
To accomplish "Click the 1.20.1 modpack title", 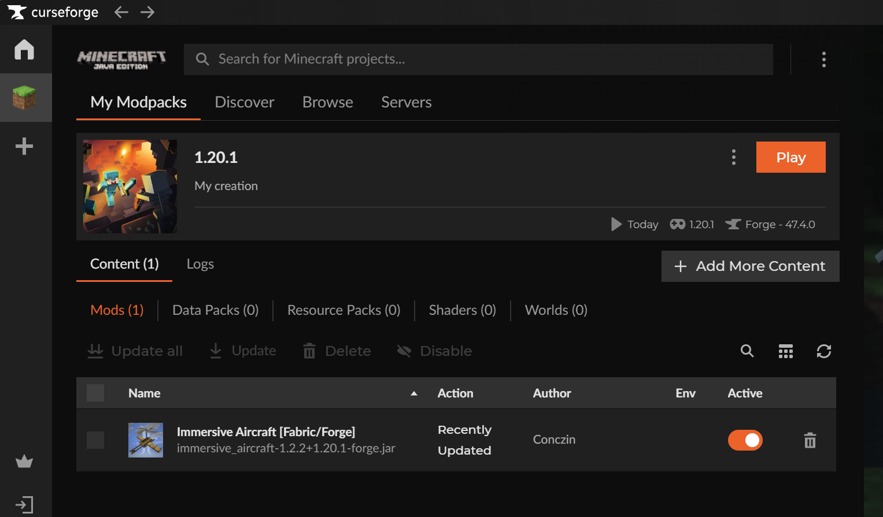I will tap(216, 158).
